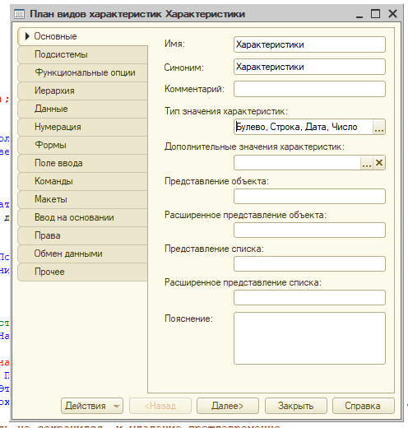
Task: Click into the Имя input field
Action: click(x=309, y=44)
